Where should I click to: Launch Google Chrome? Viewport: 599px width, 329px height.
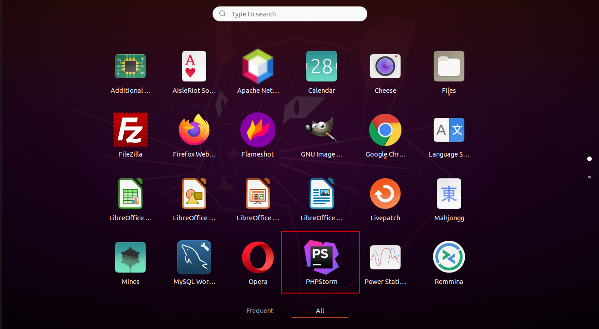pos(385,130)
